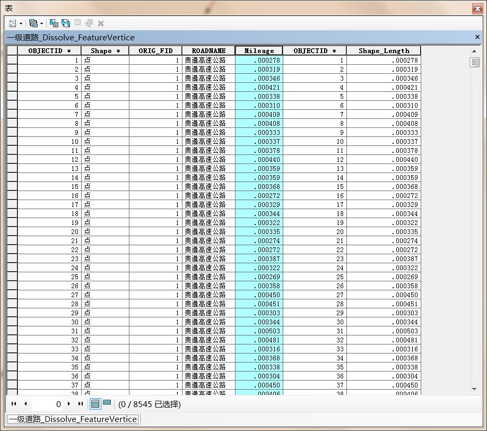Select the Shape_Length column header
This screenshot has width=487, height=431.
coord(384,50)
